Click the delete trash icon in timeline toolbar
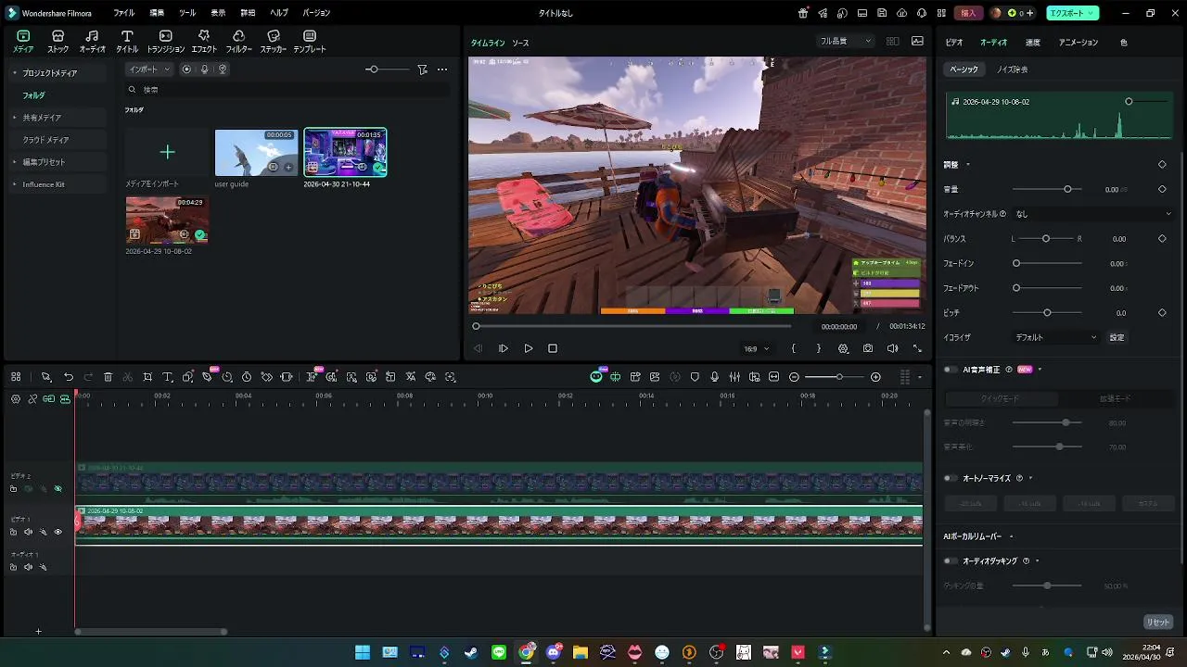Screen dimensions: 1187x667 108,377
